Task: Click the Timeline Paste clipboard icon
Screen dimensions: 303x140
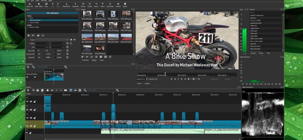Action: [42, 90]
